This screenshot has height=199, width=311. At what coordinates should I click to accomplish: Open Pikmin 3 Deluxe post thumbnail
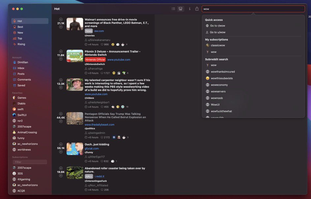(75, 56)
